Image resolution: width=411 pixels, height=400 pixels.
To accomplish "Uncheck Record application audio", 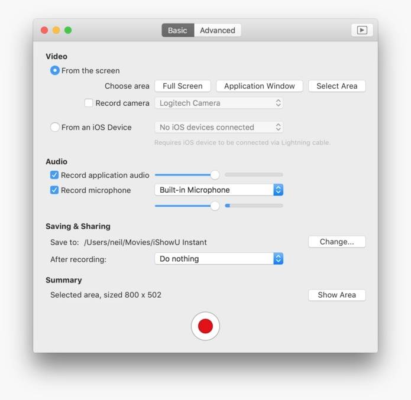I will coord(54,175).
